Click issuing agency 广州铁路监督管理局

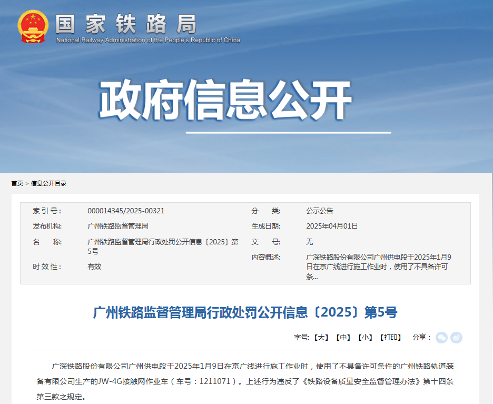click(x=118, y=226)
